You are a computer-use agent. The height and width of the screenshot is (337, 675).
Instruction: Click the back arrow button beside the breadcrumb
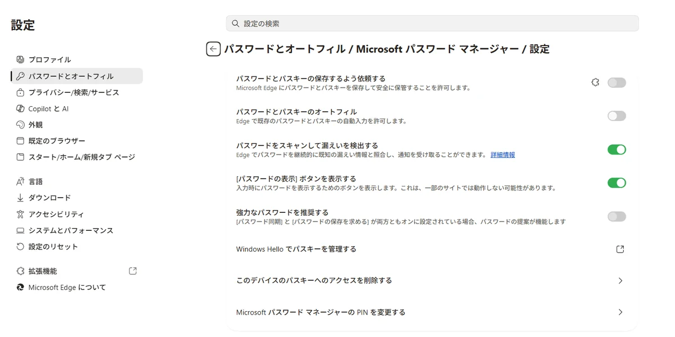[213, 49]
